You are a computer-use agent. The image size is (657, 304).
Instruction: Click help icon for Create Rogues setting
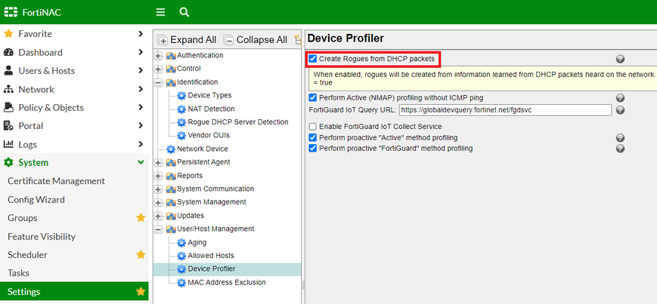pos(620,59)
